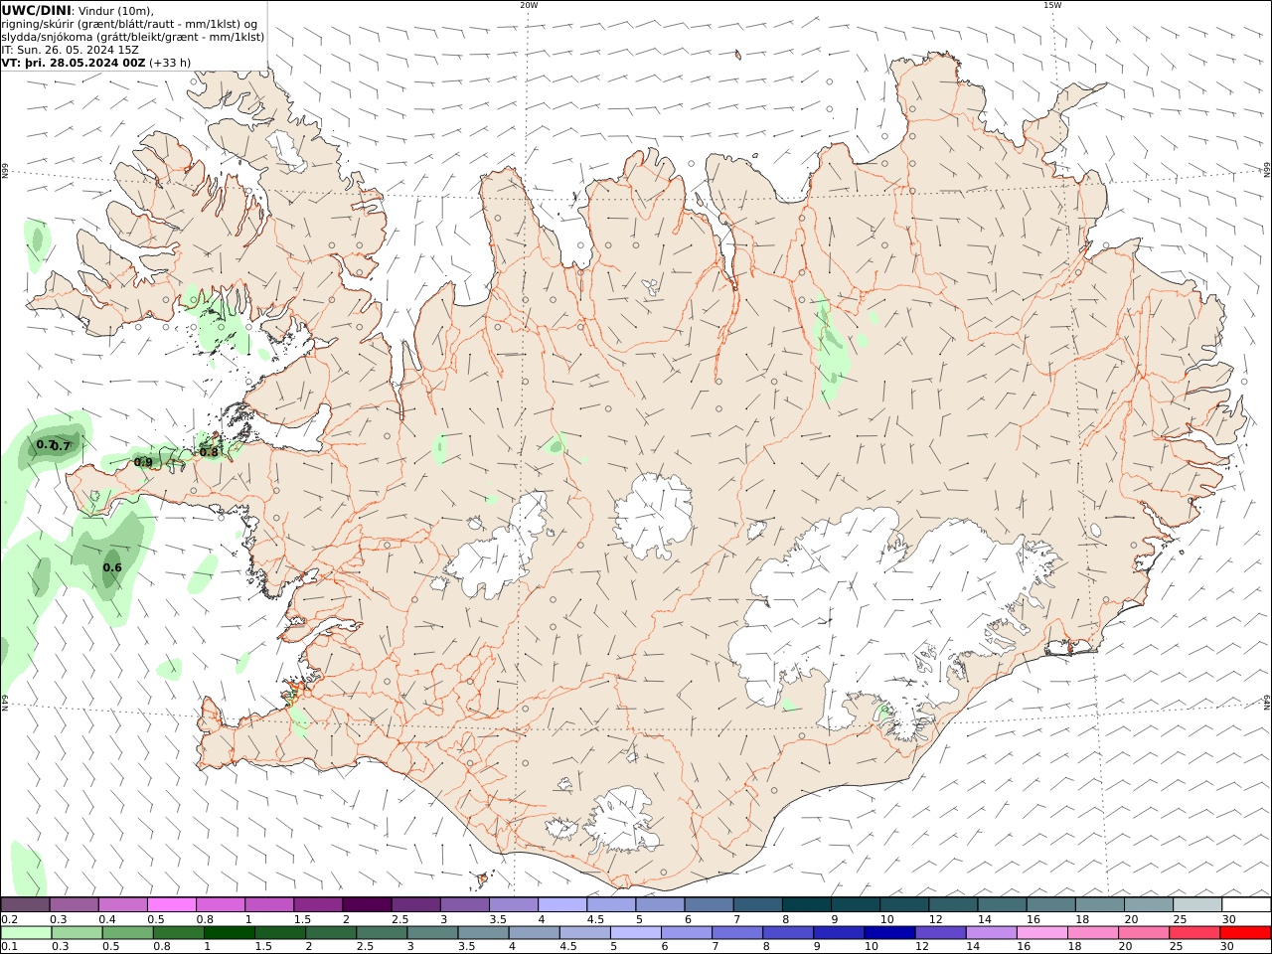Choose the royal blue 8 swatch in the lower rain scale

788,933
